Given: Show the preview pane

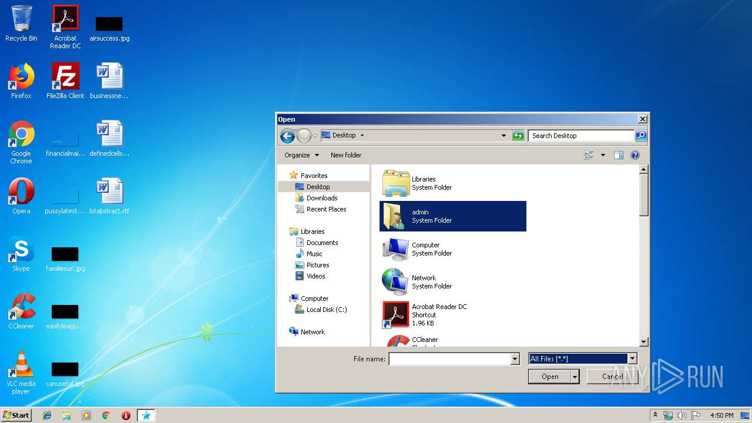Looking at the screenshot, I should click(x=618, y=155).
